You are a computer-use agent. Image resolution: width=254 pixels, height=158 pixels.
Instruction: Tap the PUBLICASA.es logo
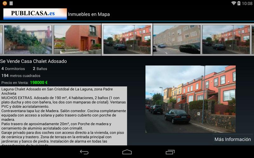pyautogui.click(x=35, y=14)
